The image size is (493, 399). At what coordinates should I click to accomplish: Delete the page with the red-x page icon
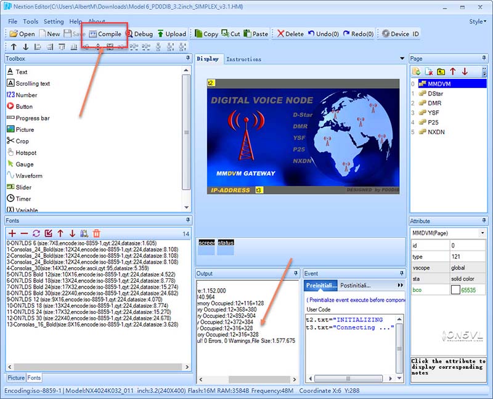(x=428, y=71)
